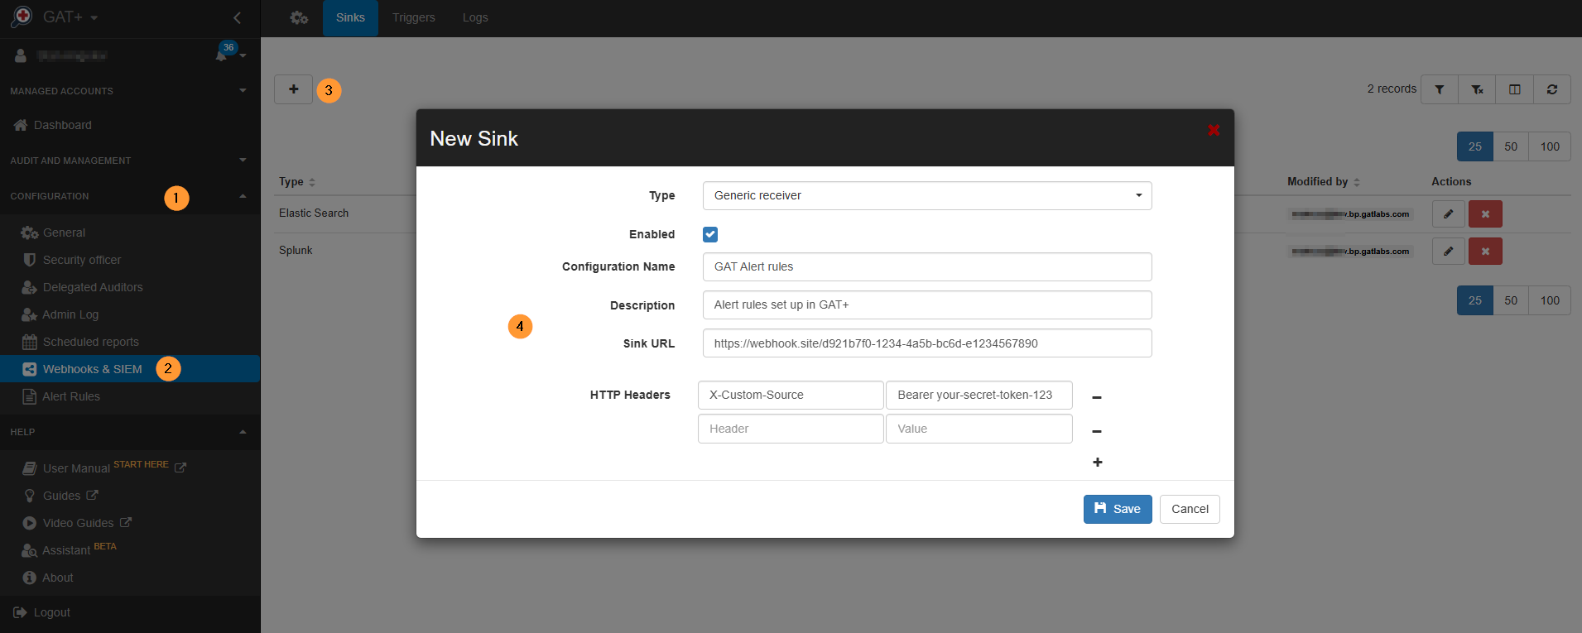Log out of GAT+
This screenshot has height=633, width=1582.
[x=51, y=612]
